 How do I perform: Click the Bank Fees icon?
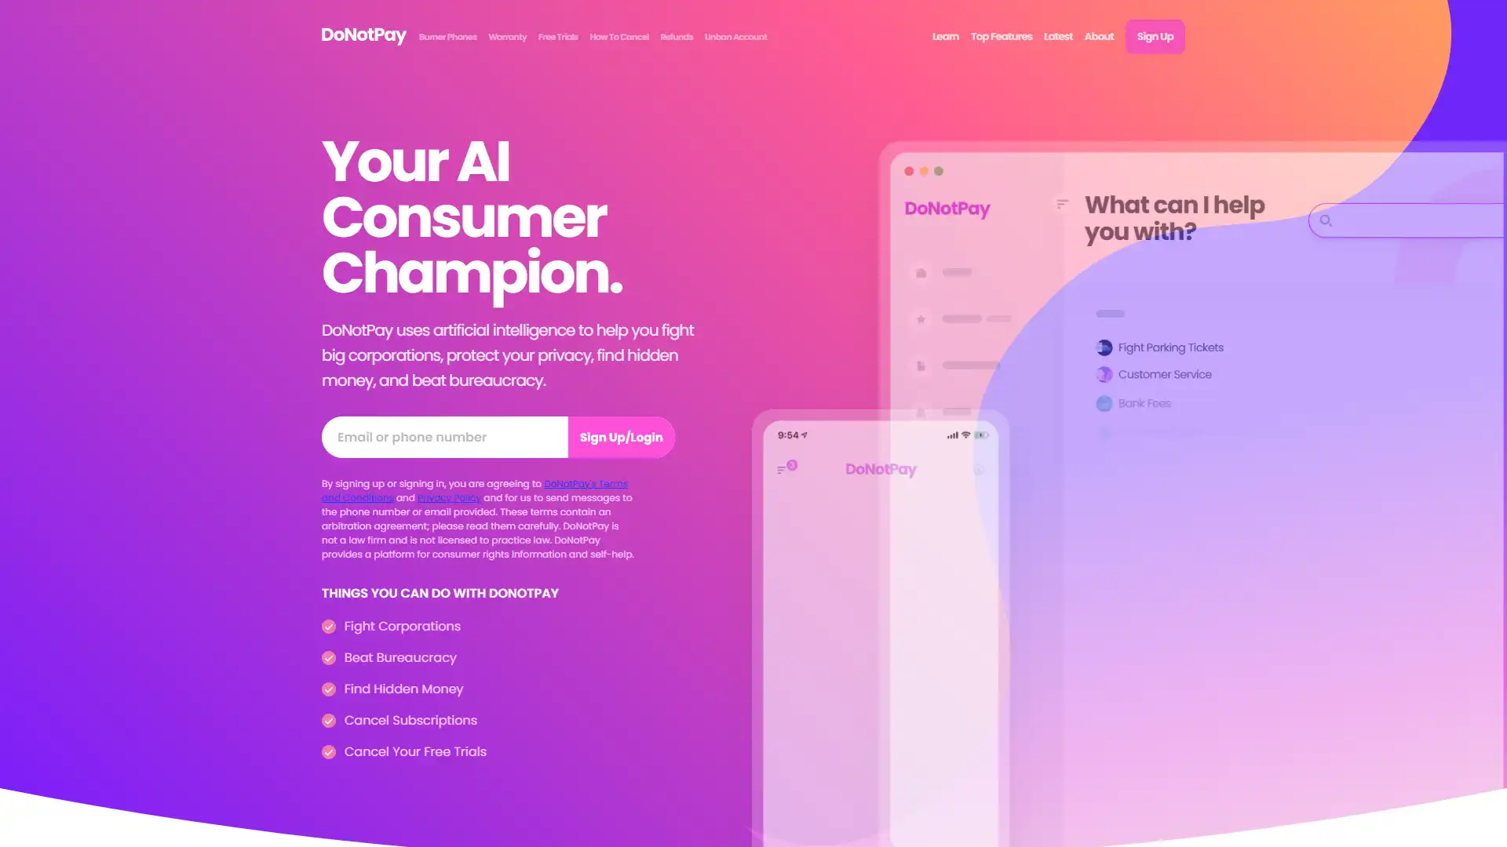coord(1104,402)
